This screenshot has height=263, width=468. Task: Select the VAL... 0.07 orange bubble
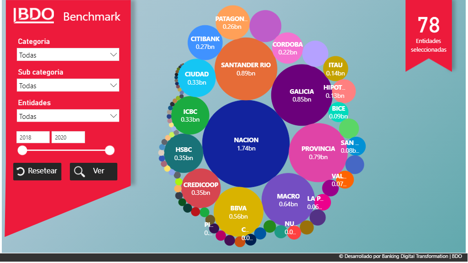click(x=344, y=180)
